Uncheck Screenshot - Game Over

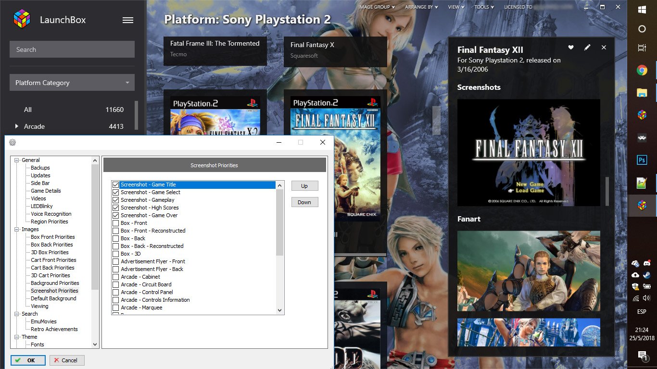(115, 215)
